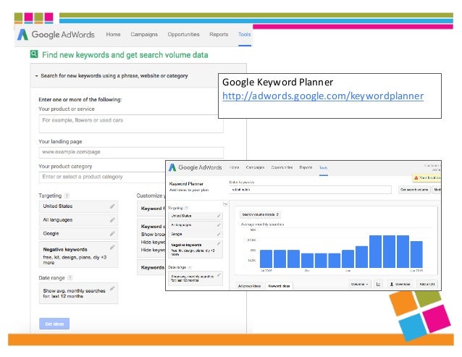The height and width of the screenshot is (357, 462).
Task: Switch to the 'Keyword ideas' tab
Action: (279, 286)
